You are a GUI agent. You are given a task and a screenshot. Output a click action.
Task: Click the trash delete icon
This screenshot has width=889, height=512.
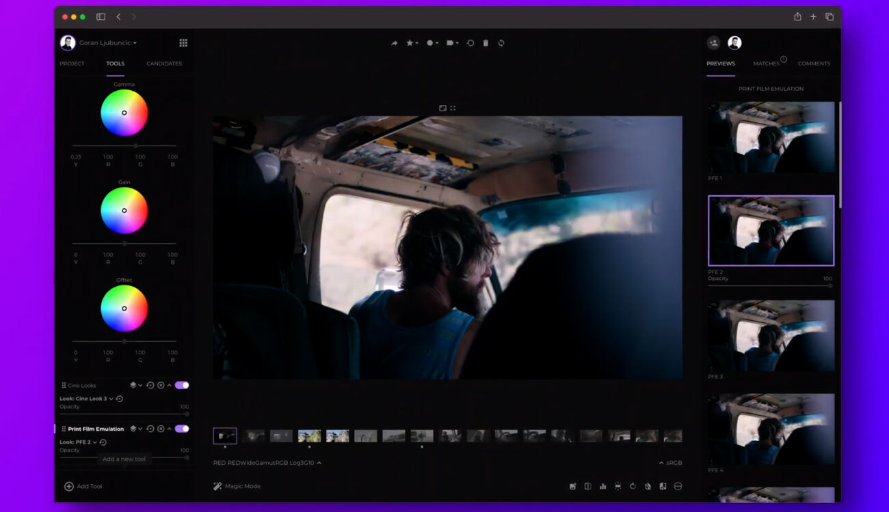click(x=486, y=43)
